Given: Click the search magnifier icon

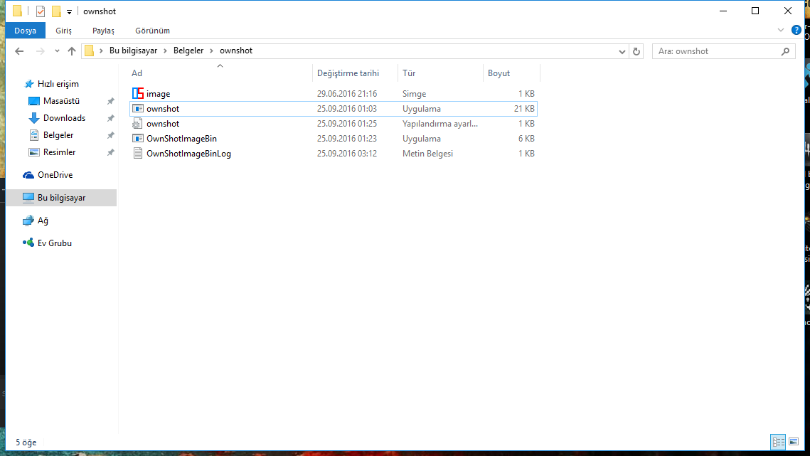Looking at the screenshot, I should [x=785, y=51].
